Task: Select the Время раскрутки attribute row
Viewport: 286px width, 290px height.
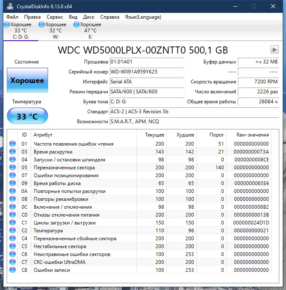Action: pos(139,152)
